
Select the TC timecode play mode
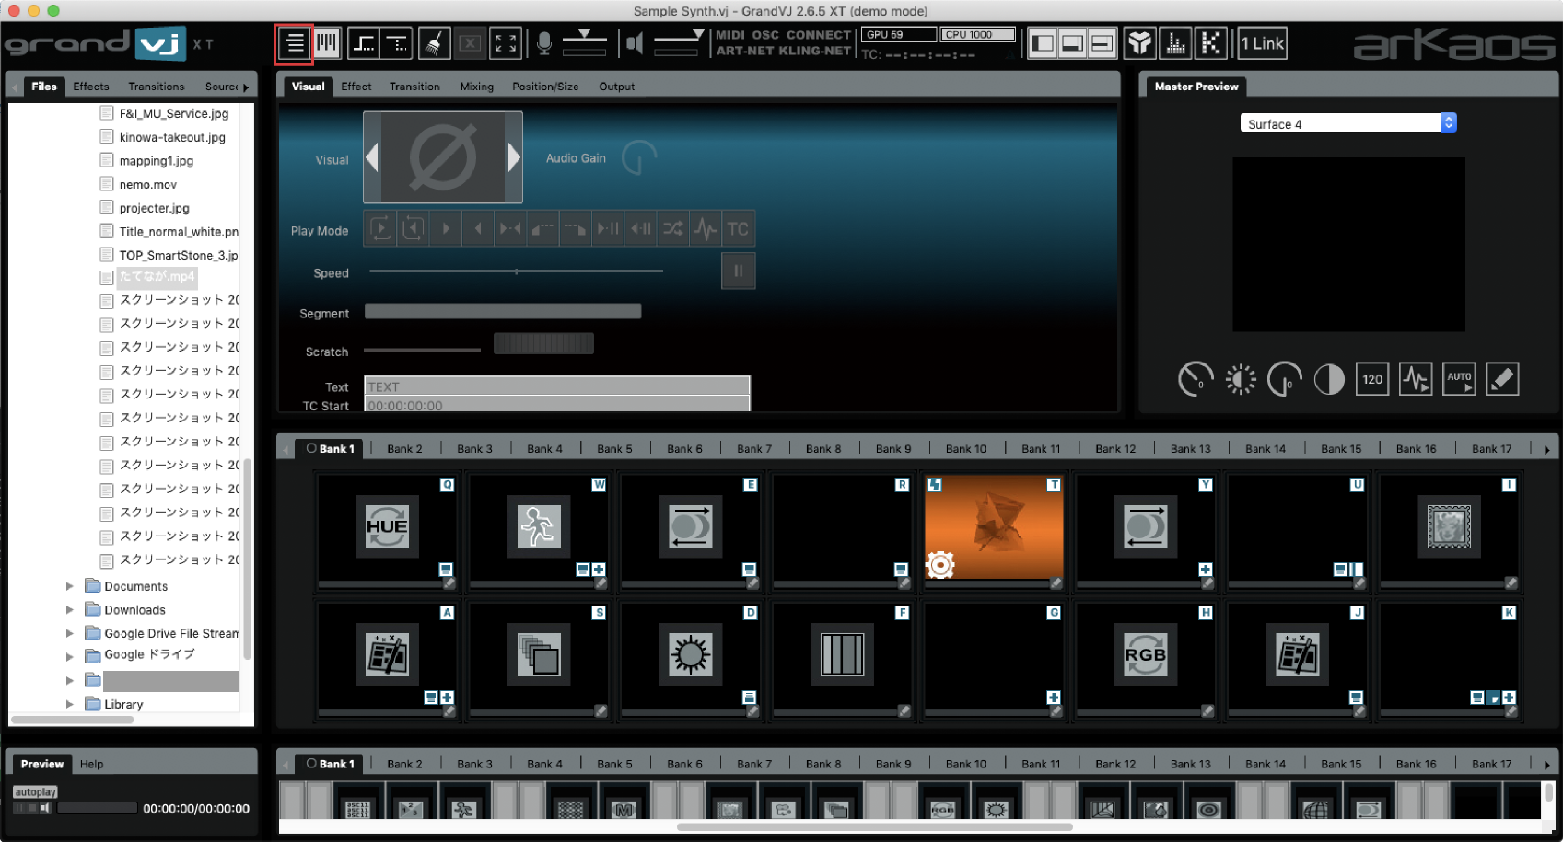[x=738, y=229]
